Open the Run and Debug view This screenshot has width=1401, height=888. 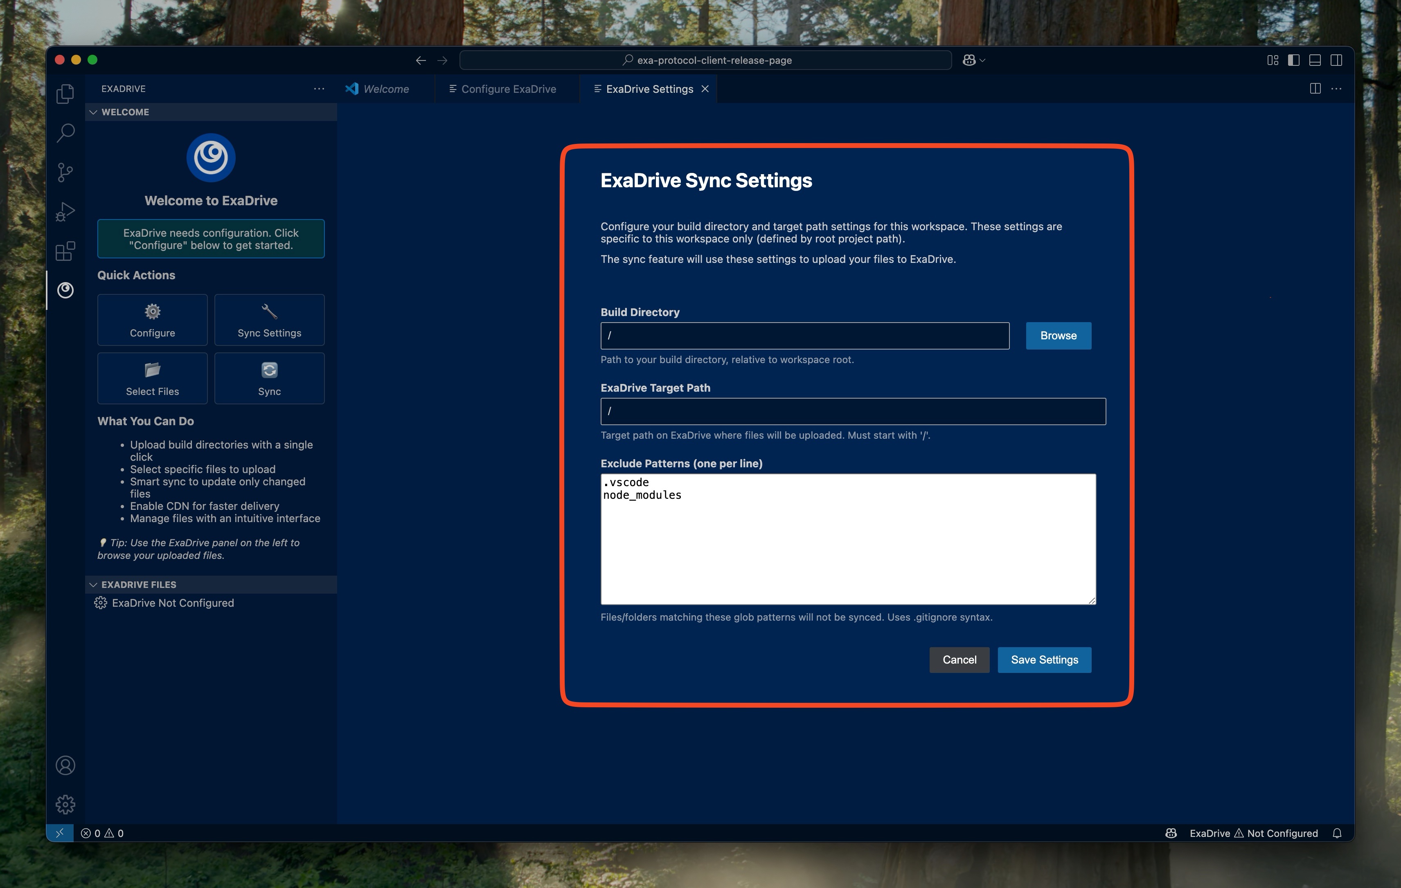click(x=65, y=211)
